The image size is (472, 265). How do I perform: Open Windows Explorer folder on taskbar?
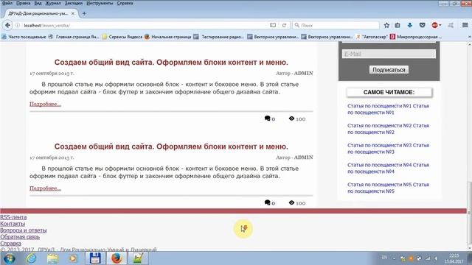[x=52, y=258]
